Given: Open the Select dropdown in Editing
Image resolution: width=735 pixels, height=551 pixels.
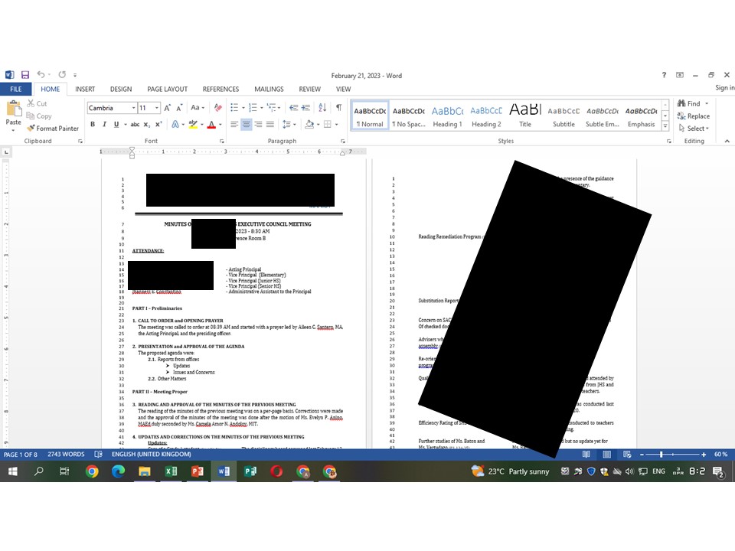Looking at the screenshot, I should [694, 129].
